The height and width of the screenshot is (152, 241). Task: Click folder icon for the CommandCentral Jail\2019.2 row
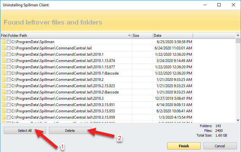coord(3,80)
